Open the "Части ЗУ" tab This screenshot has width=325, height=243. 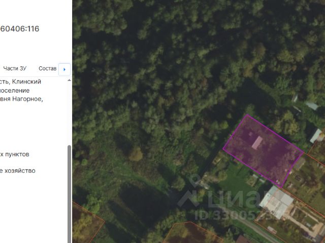15,68
